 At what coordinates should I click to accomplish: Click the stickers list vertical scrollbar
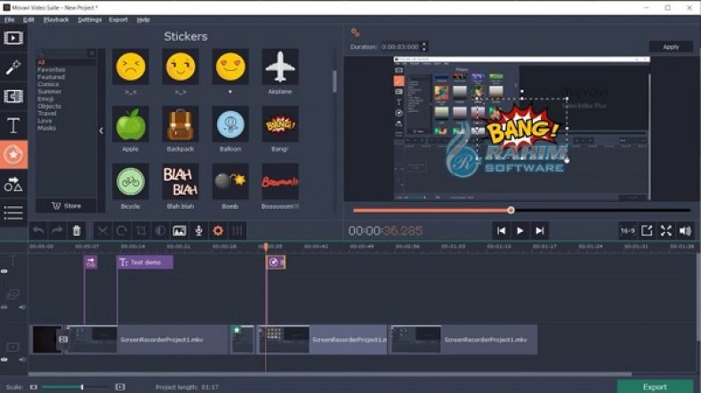tap(334, 81)
